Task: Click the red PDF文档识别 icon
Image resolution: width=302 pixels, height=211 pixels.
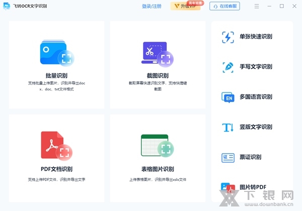Action: pos(56,146)
